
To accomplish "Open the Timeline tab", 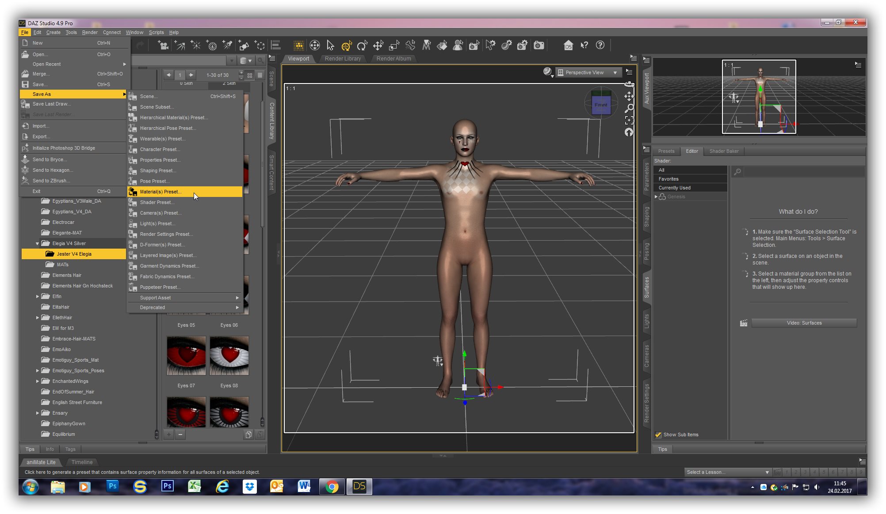I will (x=82, y=462).
